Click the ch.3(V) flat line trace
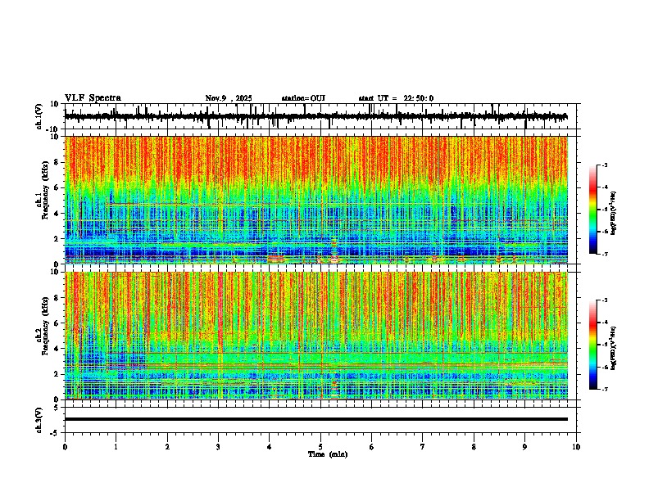The height and width of the screenshot is (501, 649). point(316,419)
